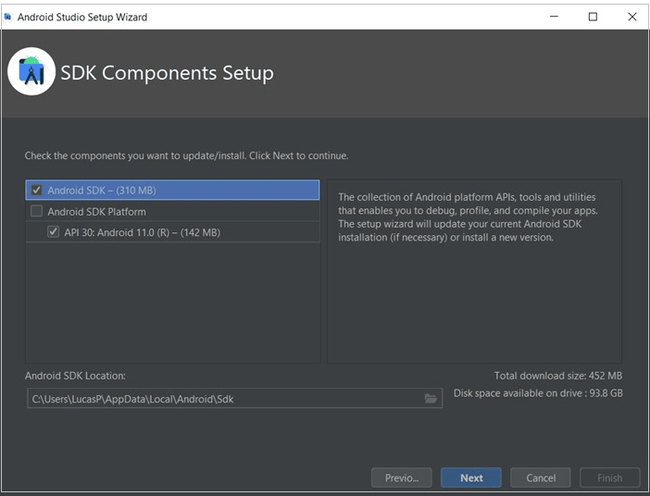Uncheck the Android SDK checkbox
Viewport: 650px width, 496px height.
pos(37,191)
